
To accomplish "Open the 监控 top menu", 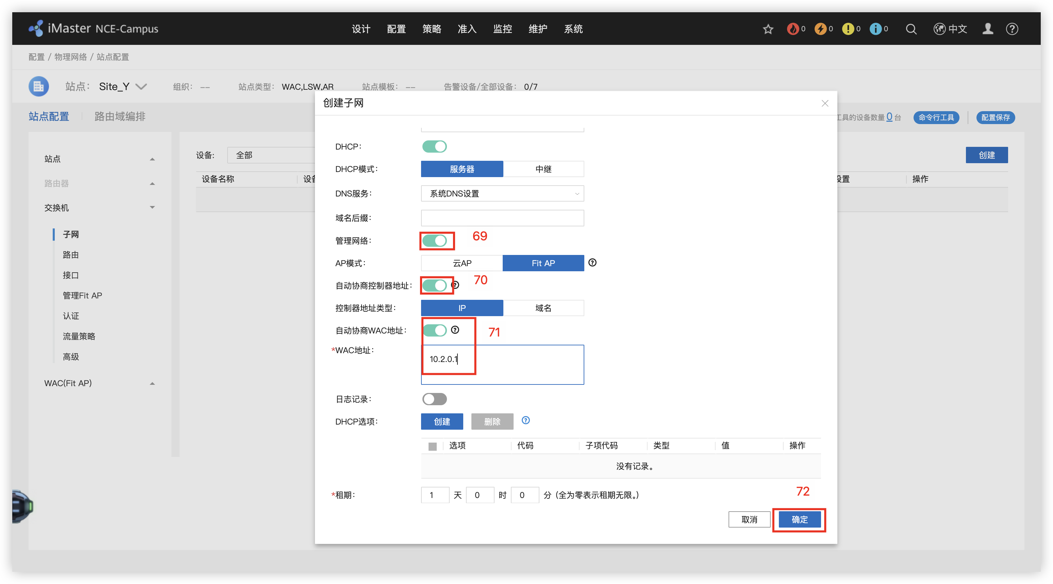I will 502,29.
